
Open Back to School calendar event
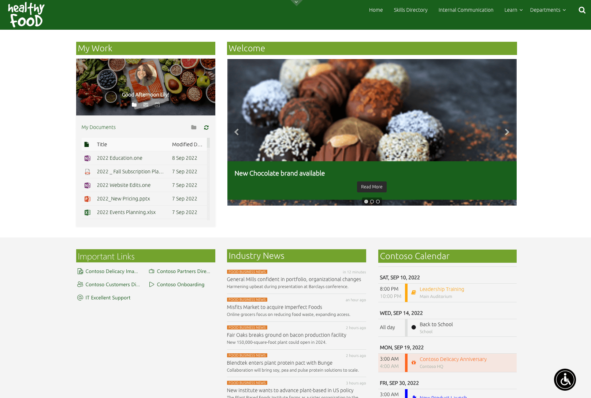(436, 324)
